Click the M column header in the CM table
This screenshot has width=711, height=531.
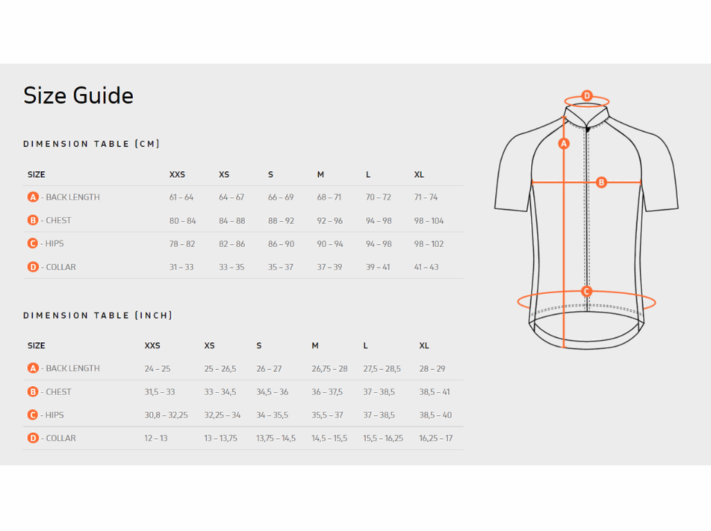(x=320, y=175)
